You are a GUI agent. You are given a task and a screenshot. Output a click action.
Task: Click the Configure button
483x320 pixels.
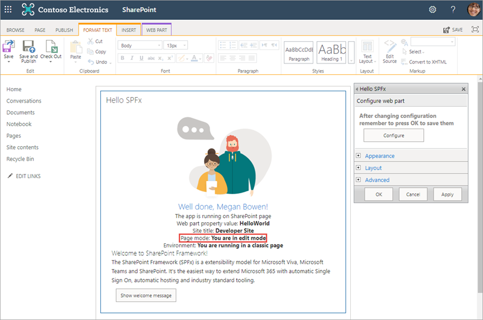point(394,135)
